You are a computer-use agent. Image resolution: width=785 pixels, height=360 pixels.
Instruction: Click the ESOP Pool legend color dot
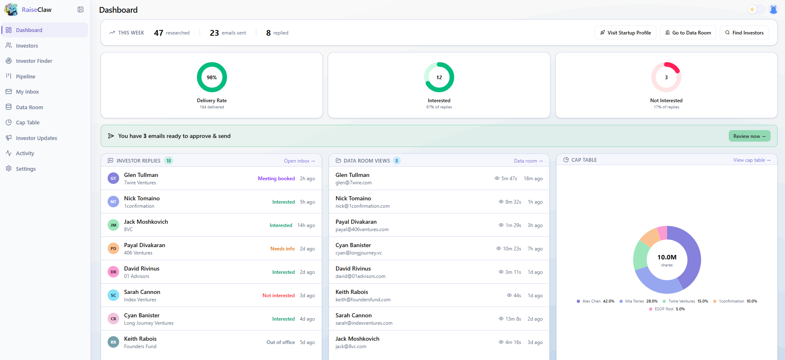tap(651, 309)
